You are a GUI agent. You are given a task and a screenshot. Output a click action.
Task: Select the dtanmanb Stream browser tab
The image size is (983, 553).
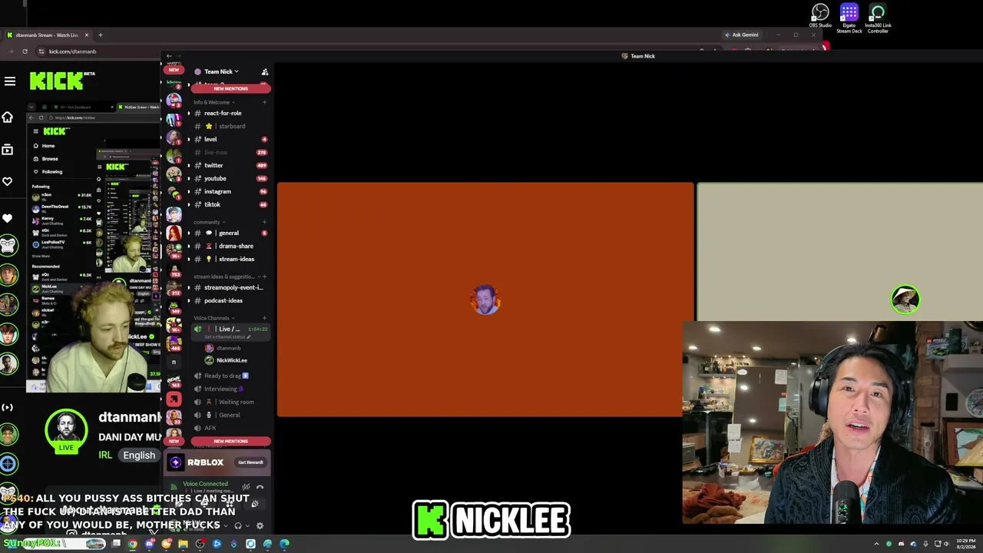click(48, 35)
